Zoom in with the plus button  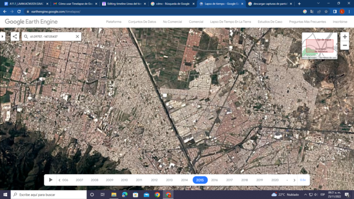[345, 36]
